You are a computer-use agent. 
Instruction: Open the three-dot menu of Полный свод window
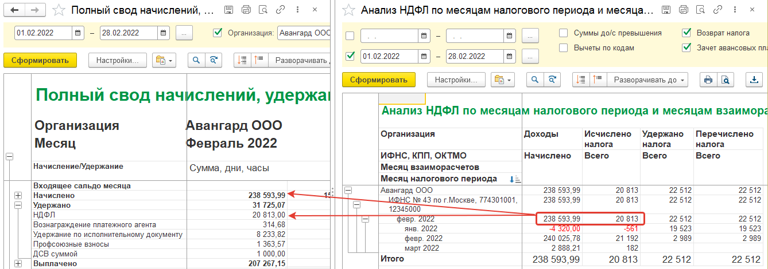[297, 10]
